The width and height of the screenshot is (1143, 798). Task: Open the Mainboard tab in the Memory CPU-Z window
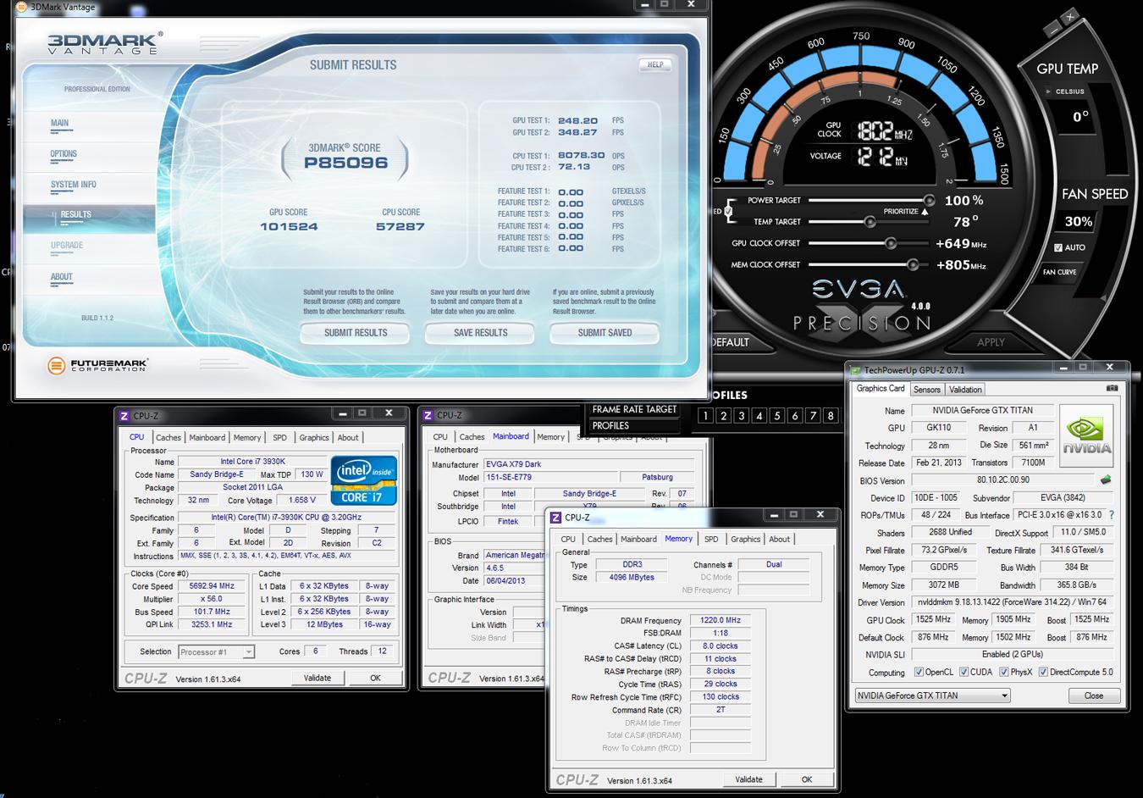click(x=638, y=539)
